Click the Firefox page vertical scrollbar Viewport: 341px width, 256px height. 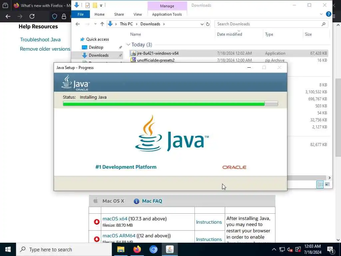point(338,118)
